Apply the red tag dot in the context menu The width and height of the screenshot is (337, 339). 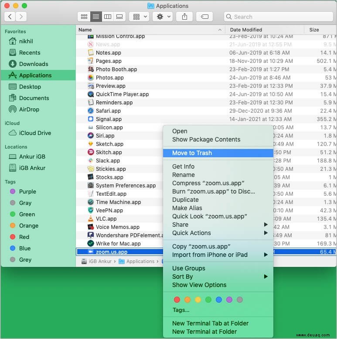pyautogui.click(x=177, y=300)
